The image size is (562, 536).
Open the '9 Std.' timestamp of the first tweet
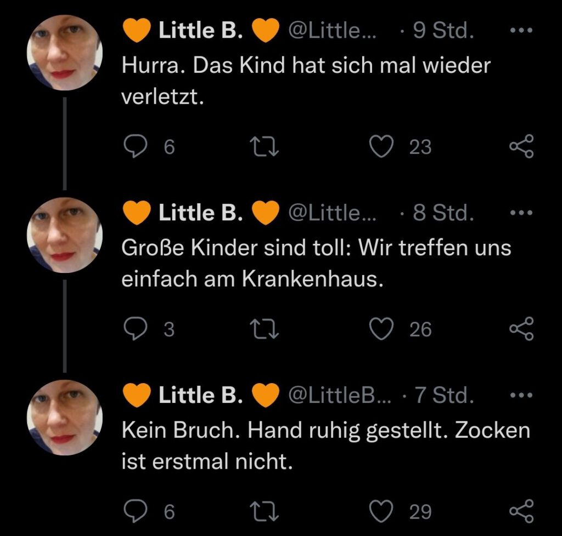443,31
